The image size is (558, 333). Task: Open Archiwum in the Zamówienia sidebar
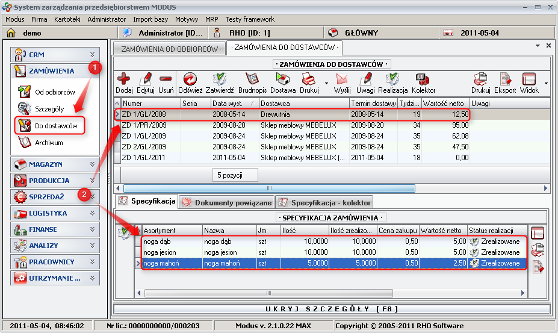pos(49,143)
